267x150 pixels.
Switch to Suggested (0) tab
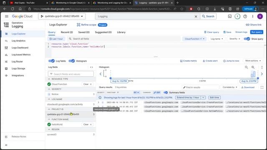pyautogui.click(x=103, y=32)
